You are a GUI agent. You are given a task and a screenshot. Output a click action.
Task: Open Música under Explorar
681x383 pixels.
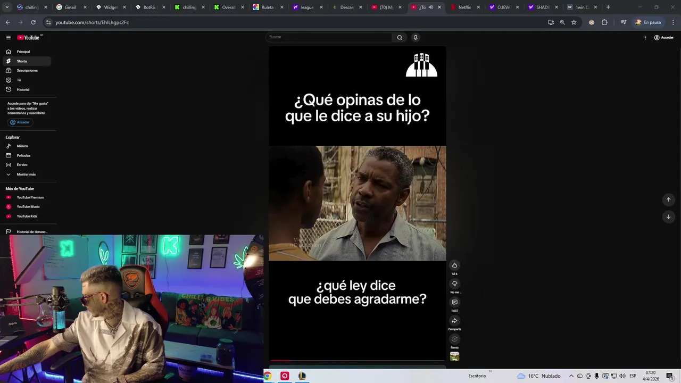pos(28,146)
